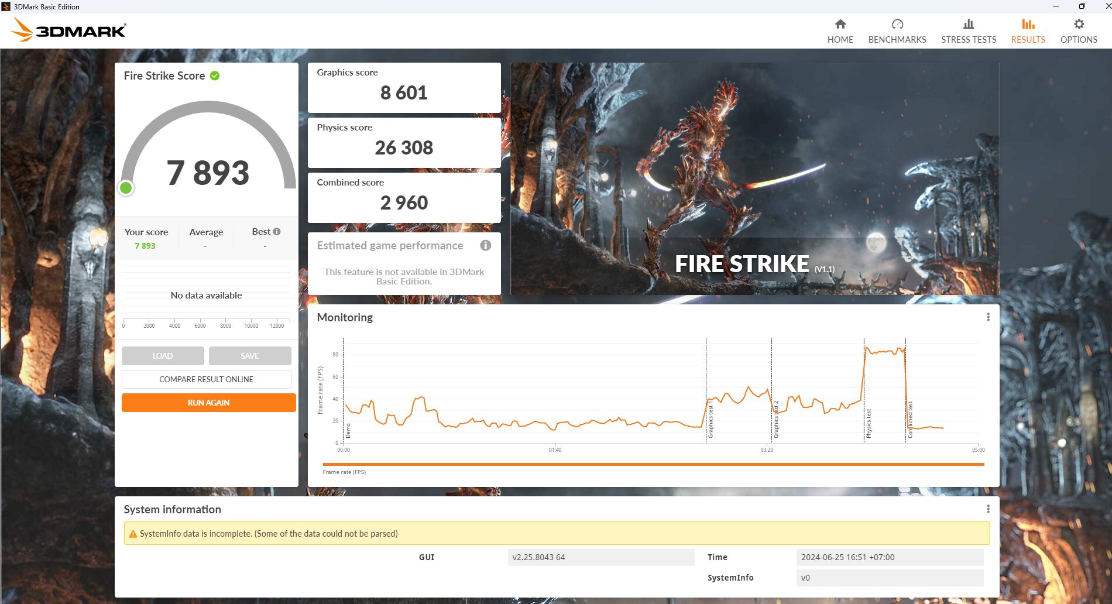Click the Options gear icon

pyautogui.click(x=1079, y=24)
